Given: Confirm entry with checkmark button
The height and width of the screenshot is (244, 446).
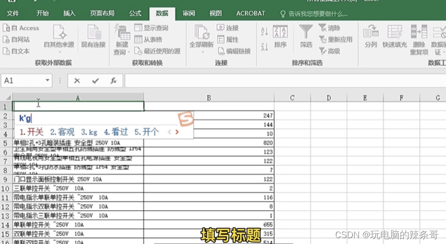Looking at the screenshot, I should coord(95,81).
